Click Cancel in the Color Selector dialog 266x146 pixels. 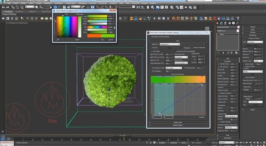tap(110, 40)
